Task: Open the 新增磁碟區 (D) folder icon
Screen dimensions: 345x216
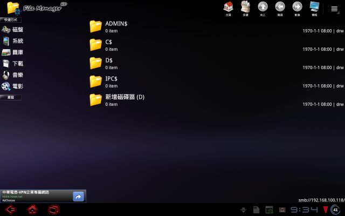Action: pyautogui.click(x=95, y=99)
